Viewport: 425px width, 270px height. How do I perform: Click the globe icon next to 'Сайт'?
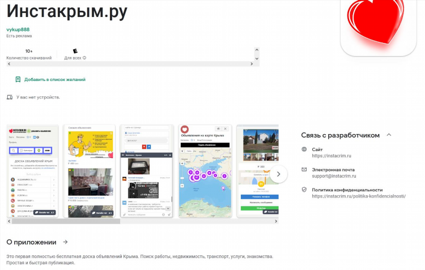pyautogui.click(x=304, y=149)
